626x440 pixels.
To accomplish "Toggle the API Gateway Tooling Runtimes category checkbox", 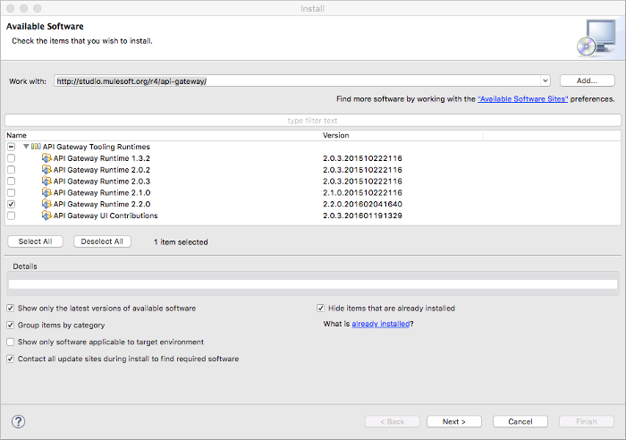I will click(x=11, y=147).
